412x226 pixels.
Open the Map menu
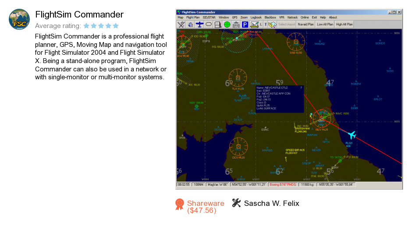[x=181, y=18]
